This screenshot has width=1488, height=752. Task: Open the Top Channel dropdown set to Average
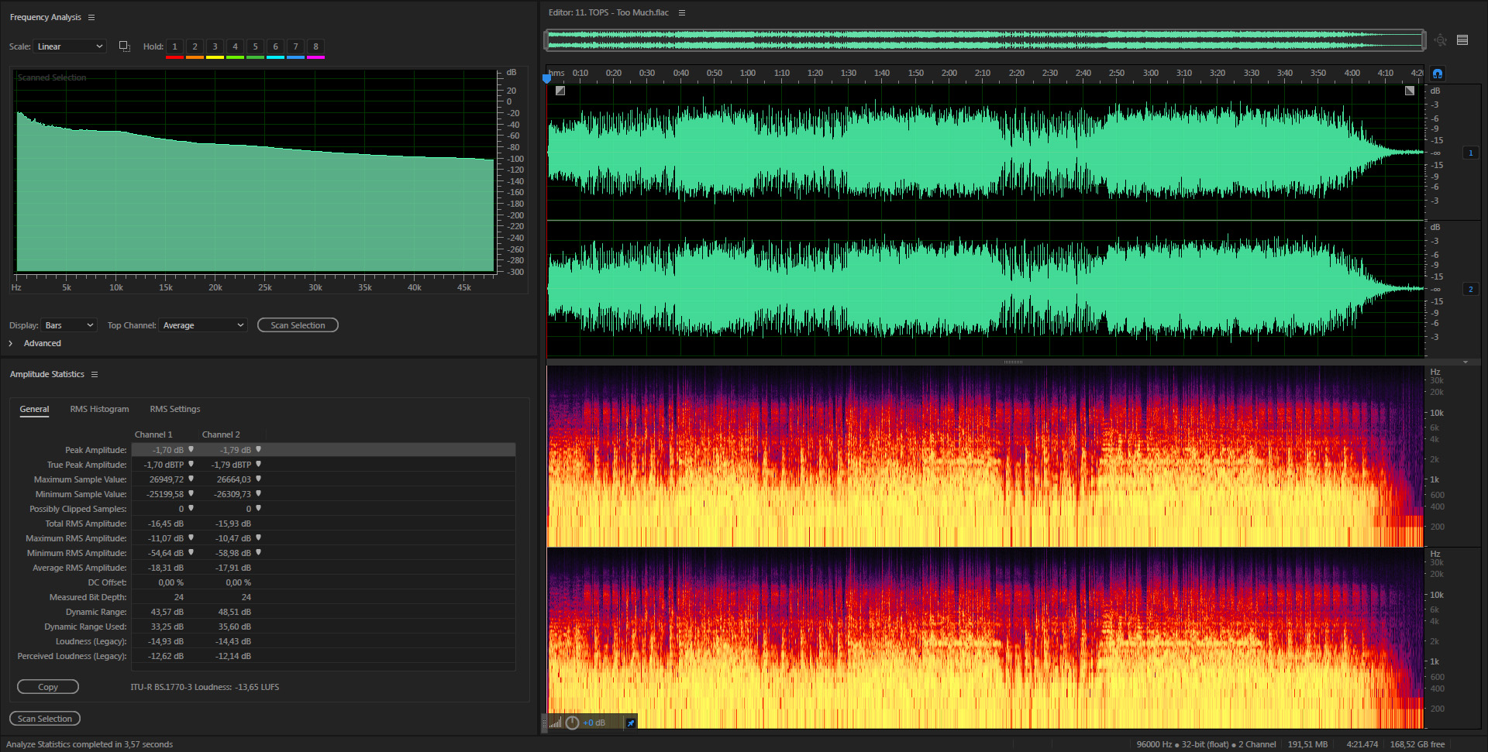(x=203, y=325)
